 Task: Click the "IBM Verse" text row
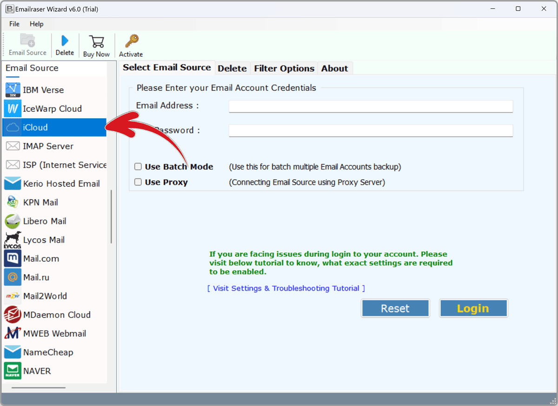point(43,90)
